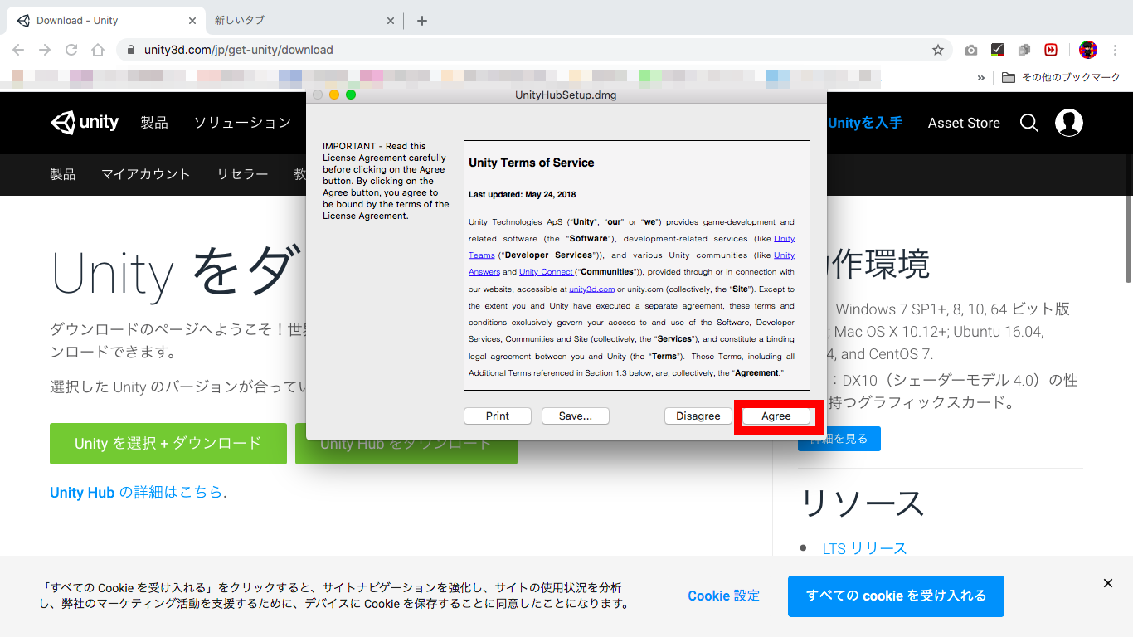The width and height of the screenshot is (1133, 637).
Task: Open the Unity Connect link in terms text
Action: [x=546, y=272]
